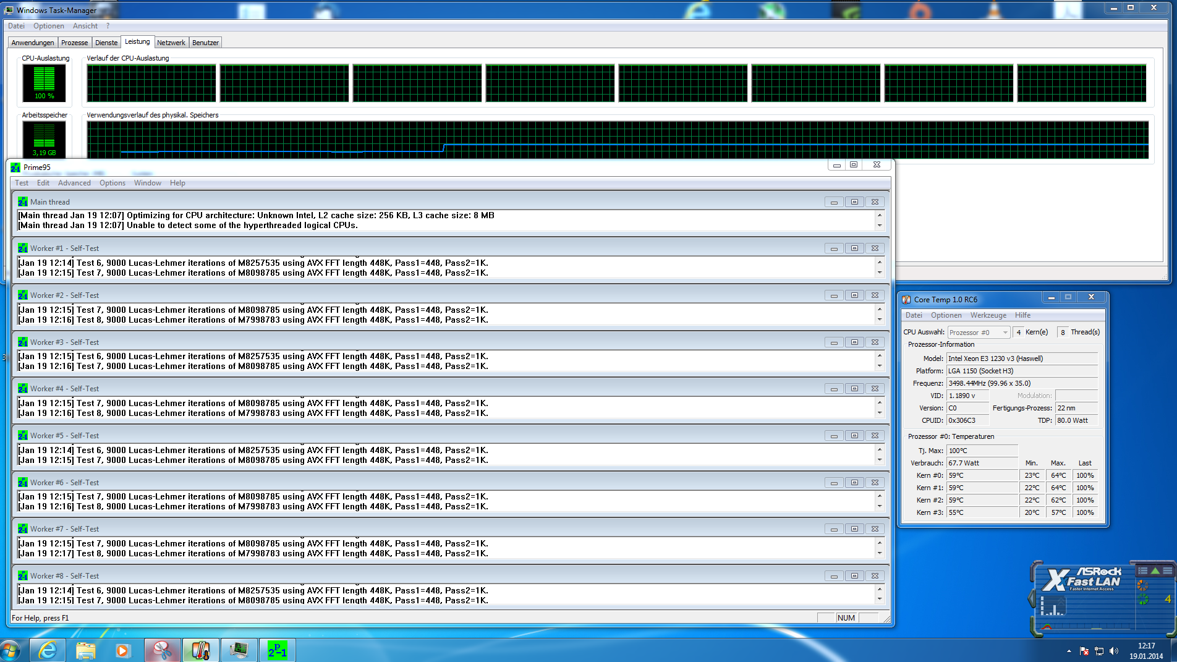Click scroll up arrow in Worker #3 log
The image size is (1177, 662).
pyautogui.click(x=879, y=356)
